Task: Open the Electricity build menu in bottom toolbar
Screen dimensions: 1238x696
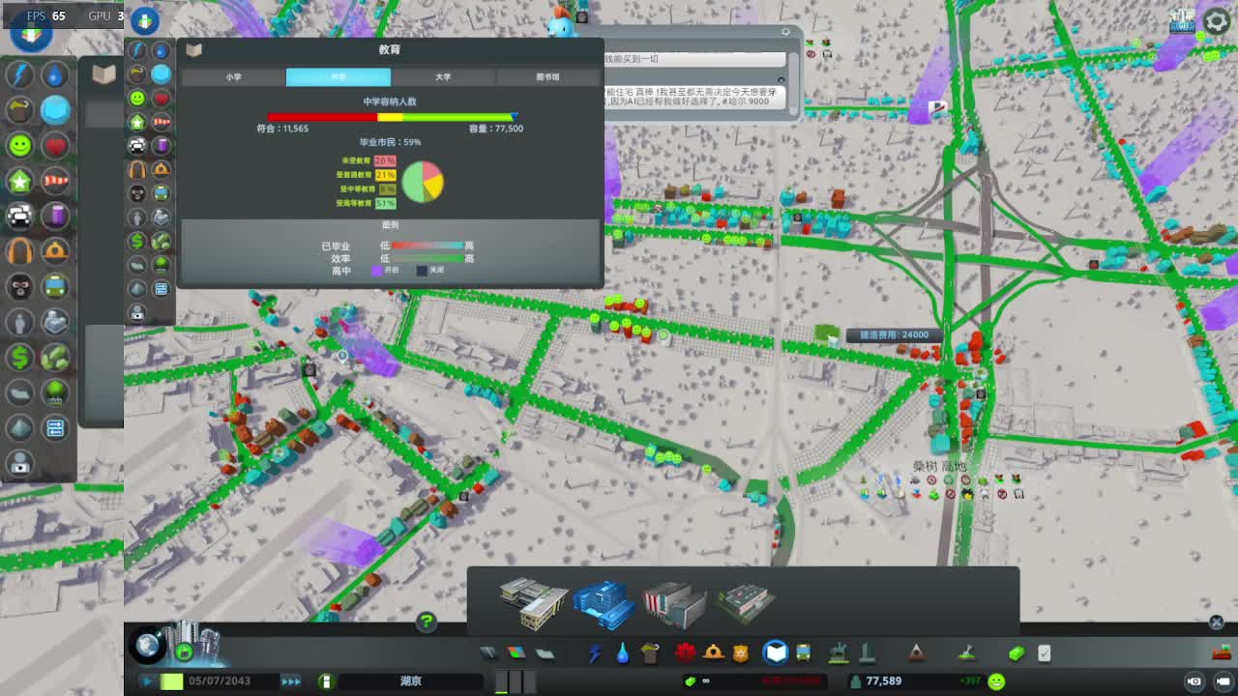Action: click(x=595, y=653)
